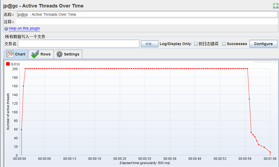Click the 200 y-axis label
This screenshot has width=279, height=167.
(x=15, y=69)
